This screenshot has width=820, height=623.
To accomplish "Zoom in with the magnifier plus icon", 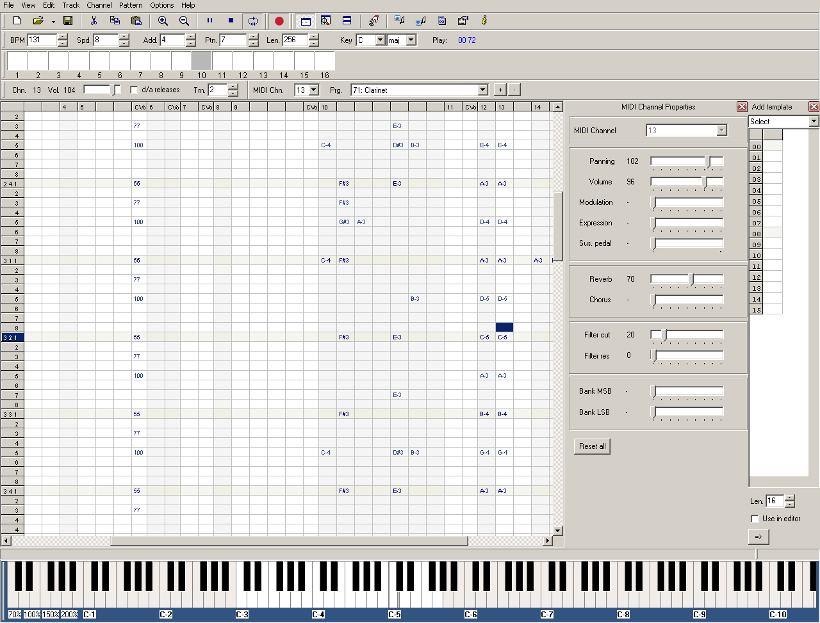I will pyautogui.click(x=163, y=20).
